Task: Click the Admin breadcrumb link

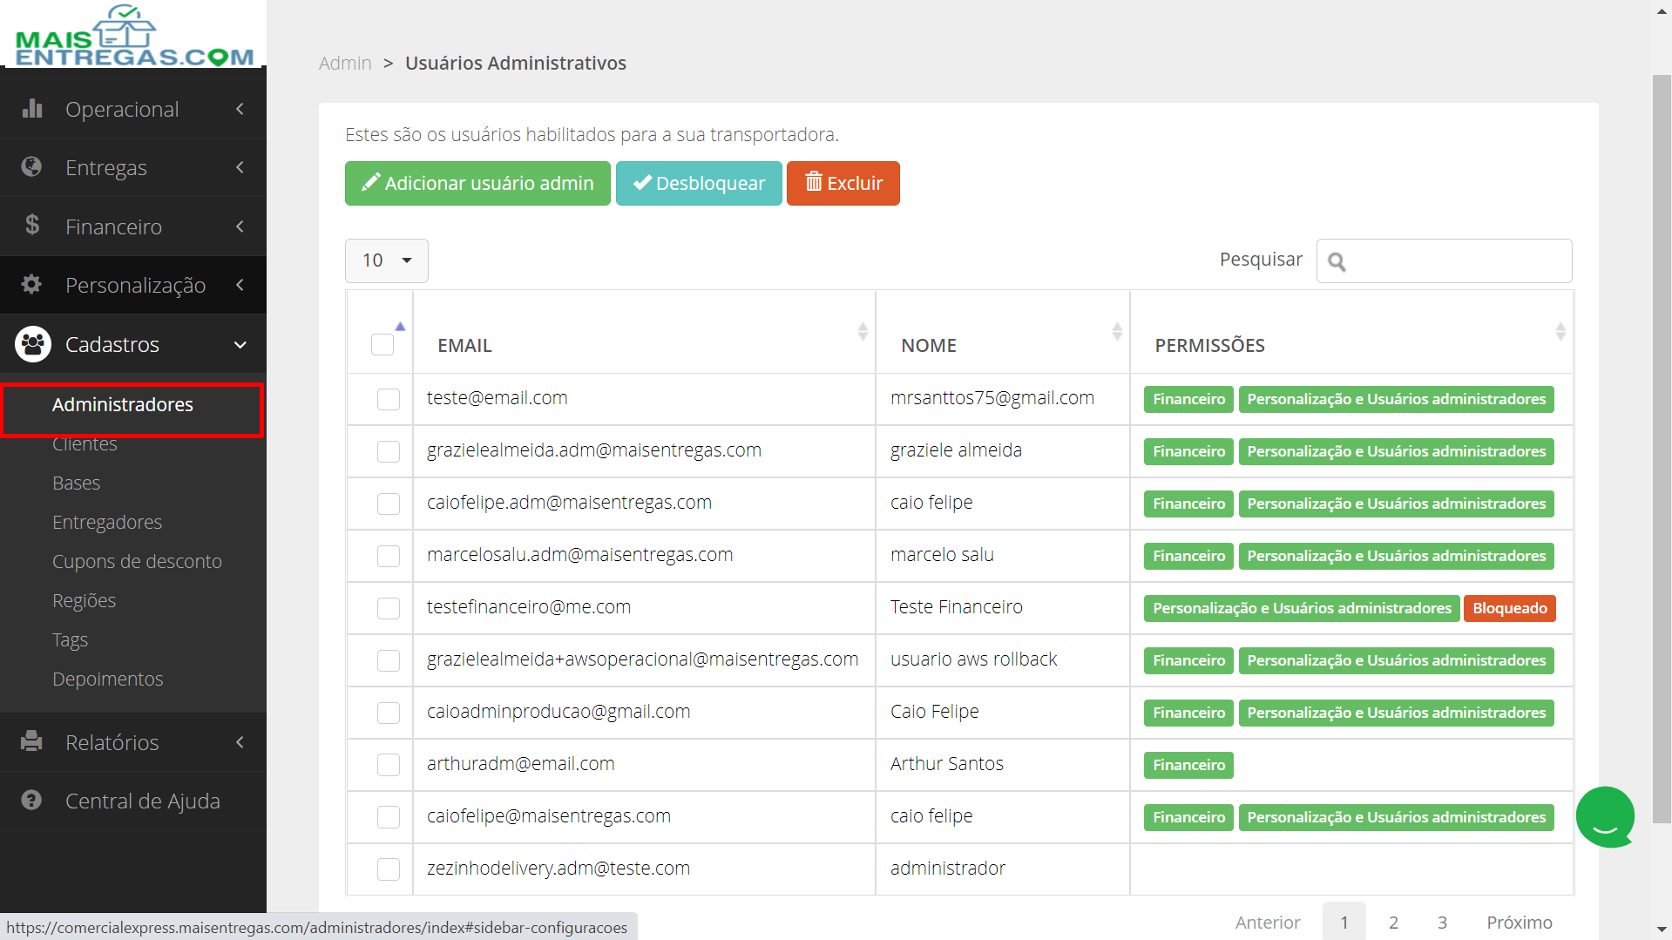Action: 345,63
